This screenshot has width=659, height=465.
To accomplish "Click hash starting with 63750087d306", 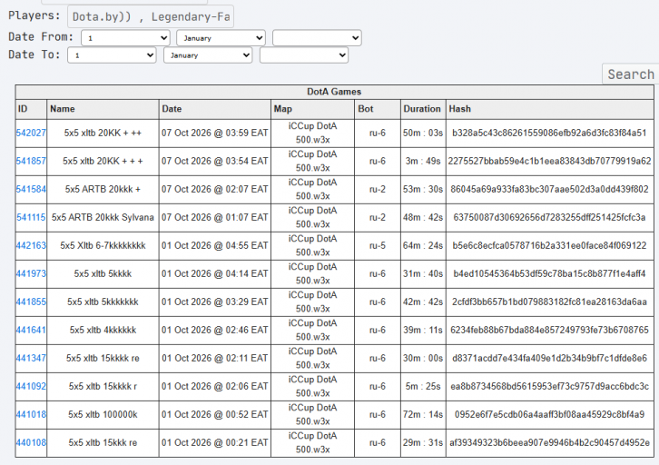I will click(x=549, y=217).
